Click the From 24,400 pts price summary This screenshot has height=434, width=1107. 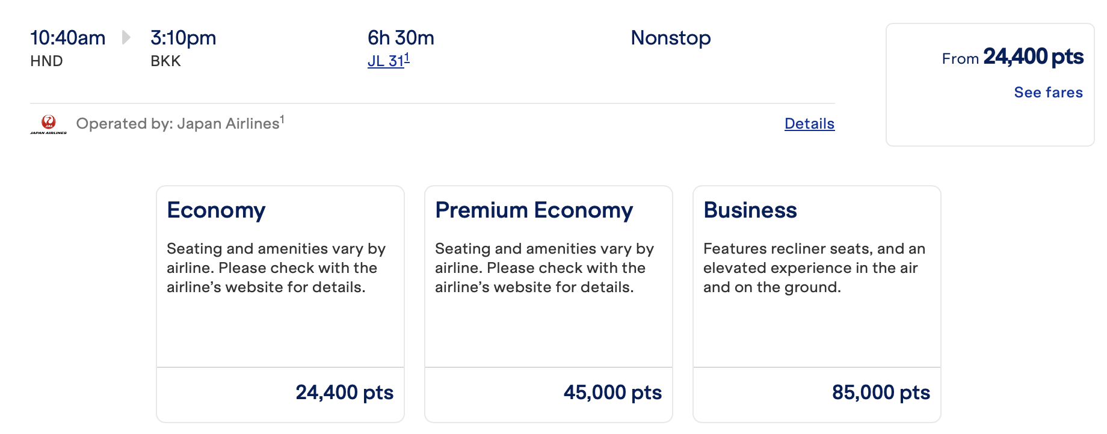click(1012, 57)
